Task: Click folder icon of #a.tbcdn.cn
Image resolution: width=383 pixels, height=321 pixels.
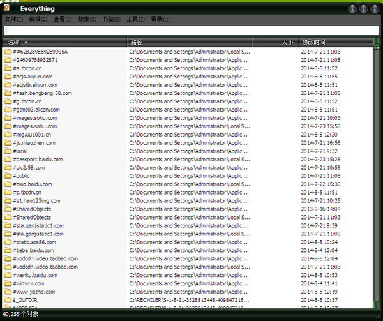Action: 8,68
